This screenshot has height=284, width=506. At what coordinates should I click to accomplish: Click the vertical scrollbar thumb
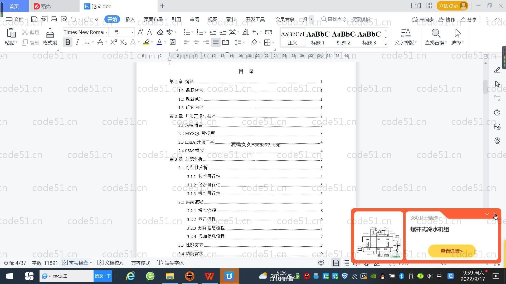[x=485, y=87]
